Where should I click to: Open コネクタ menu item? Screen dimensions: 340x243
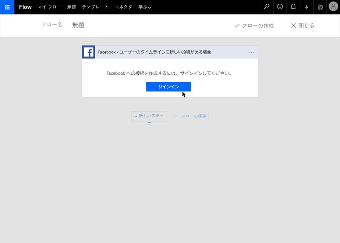123,7
